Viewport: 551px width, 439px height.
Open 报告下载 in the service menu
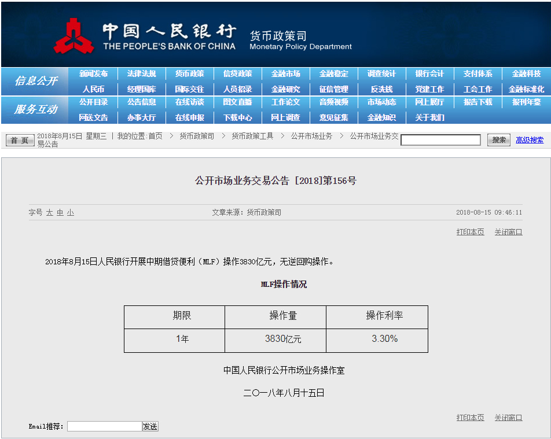(x=477, y=102)
